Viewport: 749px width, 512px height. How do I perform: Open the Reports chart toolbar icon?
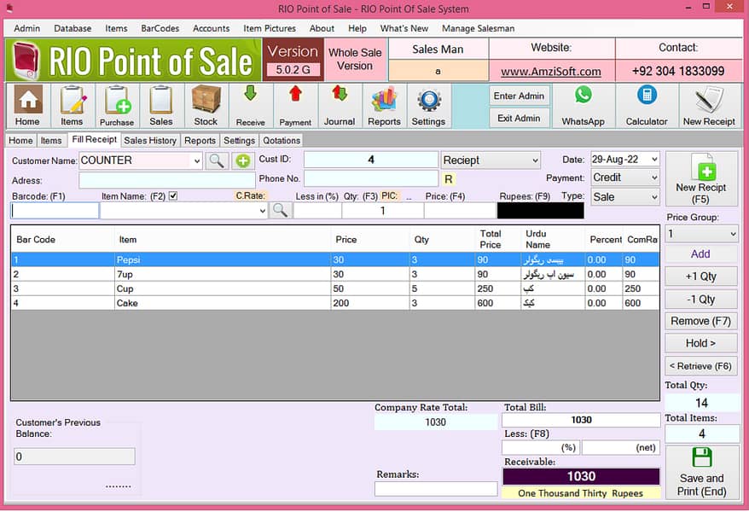[x=384, y=106]
